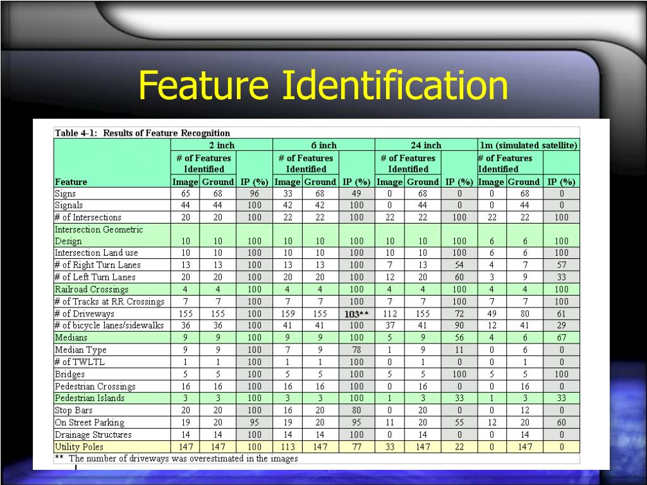The width and height of the screenshot is (647, 485).
Task: Click the "# of Left Turn Lanes" label
Action: [95, 277]
